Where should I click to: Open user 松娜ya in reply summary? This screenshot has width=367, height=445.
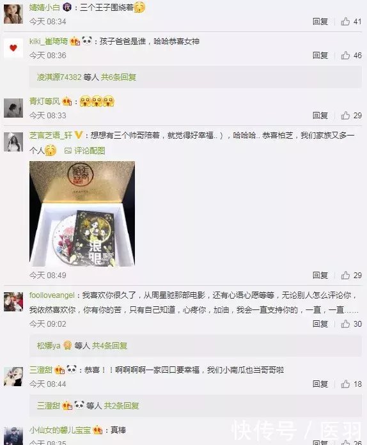49,346
